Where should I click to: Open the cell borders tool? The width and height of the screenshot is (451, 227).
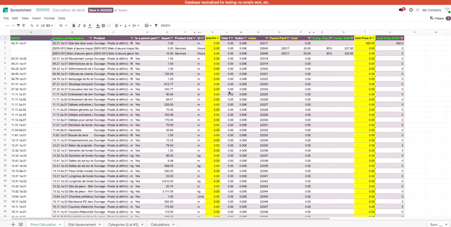click(x=103, y=26)
